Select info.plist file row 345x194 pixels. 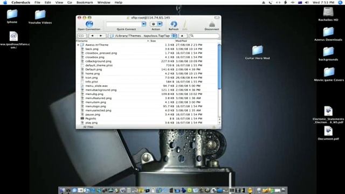(147, 81)
